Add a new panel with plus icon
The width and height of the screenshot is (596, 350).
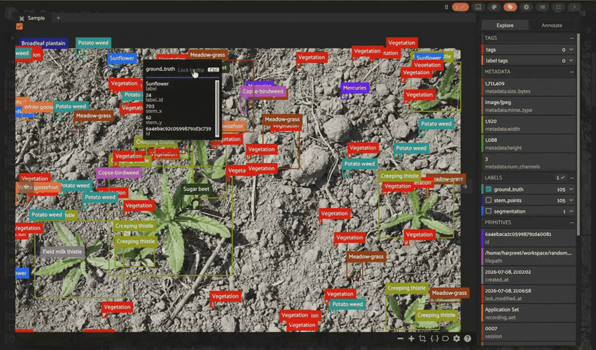(x=58, y=18)
